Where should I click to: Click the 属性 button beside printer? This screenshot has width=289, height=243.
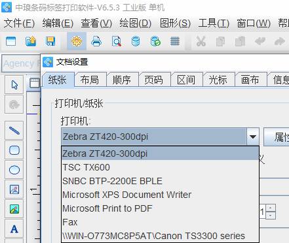pyautogui.click(x=277, y=137)
